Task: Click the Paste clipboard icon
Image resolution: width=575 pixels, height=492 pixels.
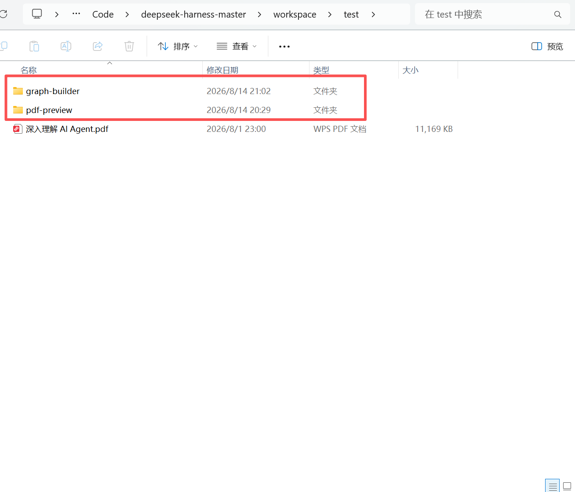Action: (x=34, y=46)
